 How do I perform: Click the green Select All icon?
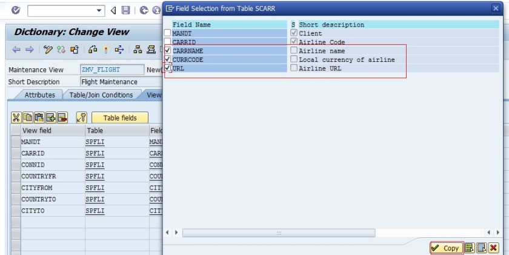coord(469,248)
